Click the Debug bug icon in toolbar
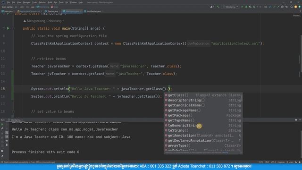 [x=246, y=7]
